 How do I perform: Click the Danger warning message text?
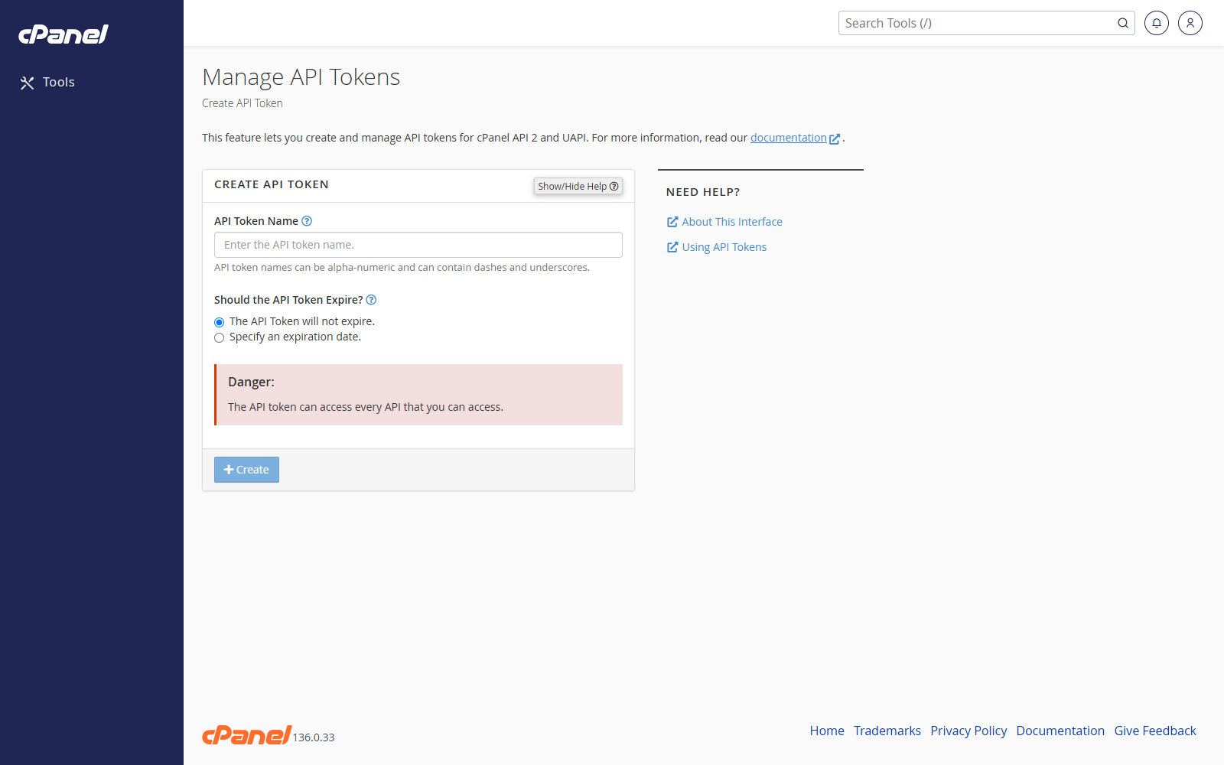(x=366, y=407)
